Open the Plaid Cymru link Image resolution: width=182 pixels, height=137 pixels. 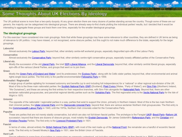(110, 87)
